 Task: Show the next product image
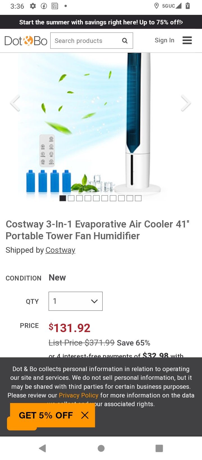point(185,103)
